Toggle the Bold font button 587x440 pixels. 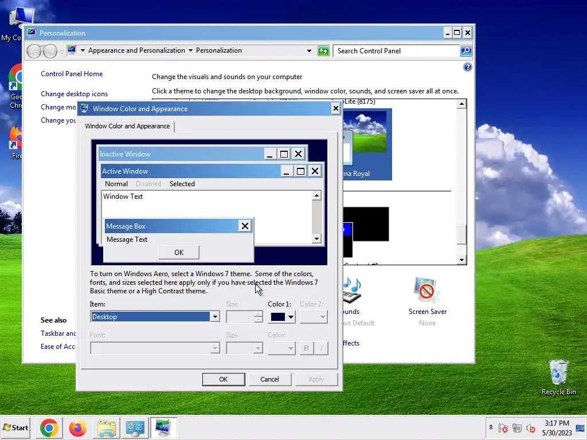[306, 348]
